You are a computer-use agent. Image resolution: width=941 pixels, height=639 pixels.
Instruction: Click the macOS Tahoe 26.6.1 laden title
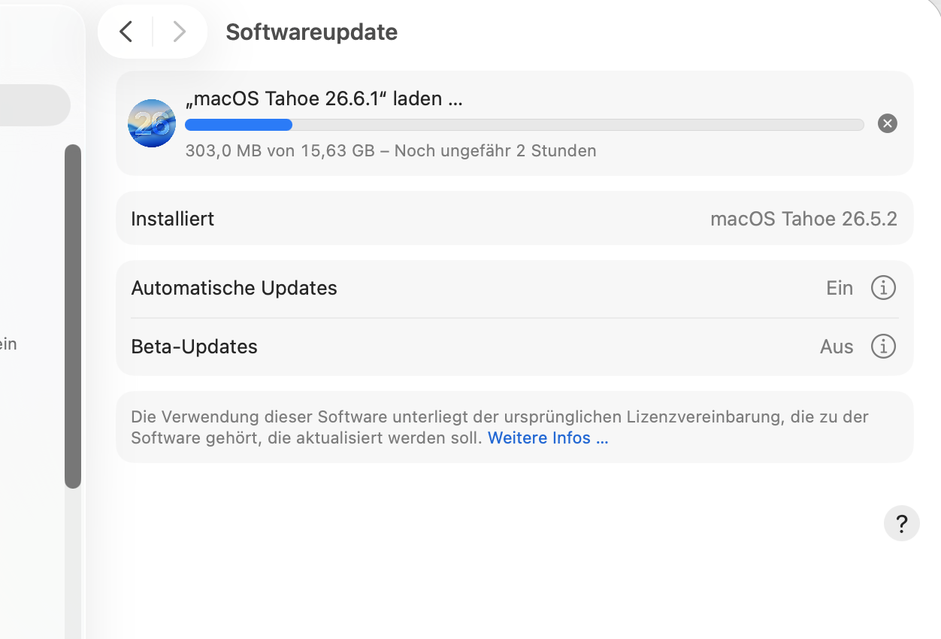pos(323,98)
